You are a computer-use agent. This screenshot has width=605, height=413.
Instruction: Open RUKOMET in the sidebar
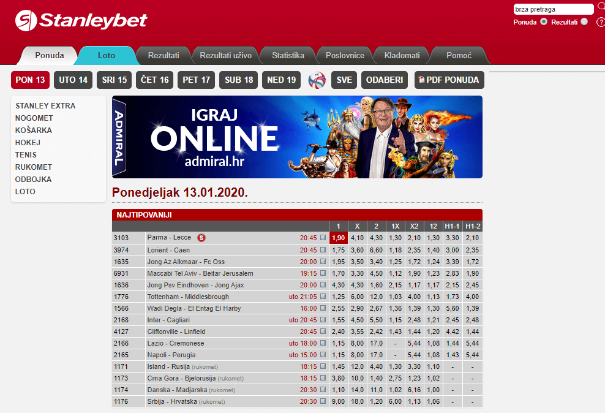33,167
